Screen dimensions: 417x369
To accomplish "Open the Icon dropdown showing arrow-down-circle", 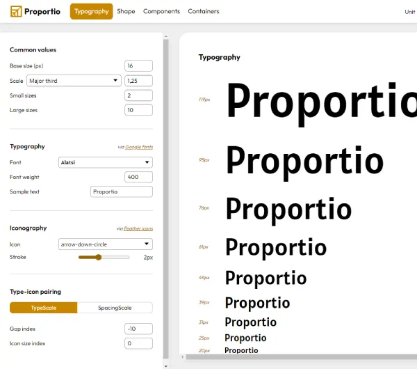I will (x=106, y=244).
